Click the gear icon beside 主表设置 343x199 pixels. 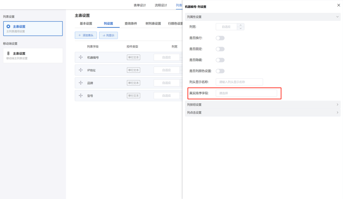(9, 26)
